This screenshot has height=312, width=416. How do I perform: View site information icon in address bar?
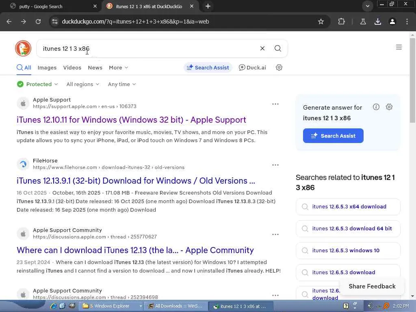click(55, 22)
